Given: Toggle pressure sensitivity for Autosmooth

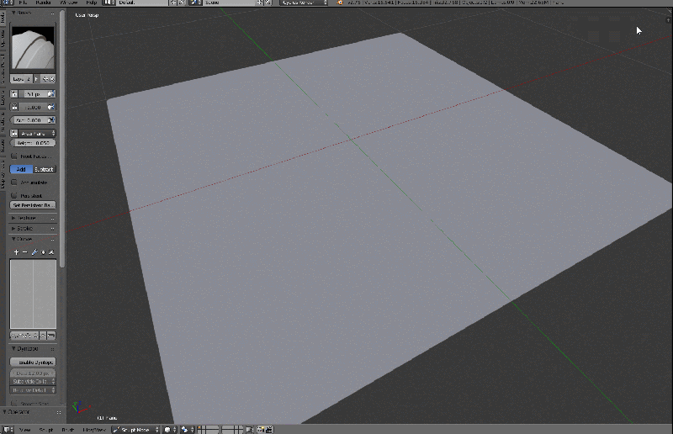Looking at the screenshot, I should point(52,120).
